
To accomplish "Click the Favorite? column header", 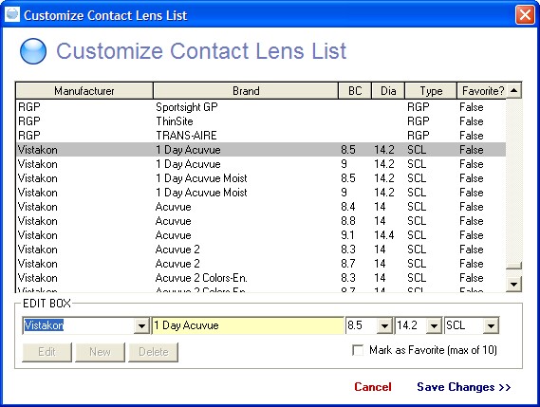I will click(481, 91).
